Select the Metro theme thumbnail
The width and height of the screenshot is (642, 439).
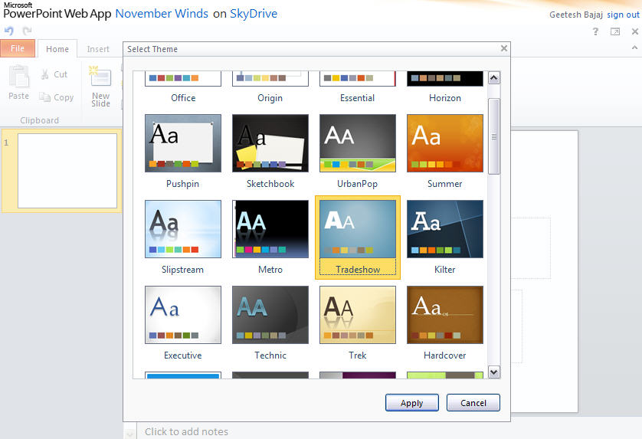pos(270,229)
